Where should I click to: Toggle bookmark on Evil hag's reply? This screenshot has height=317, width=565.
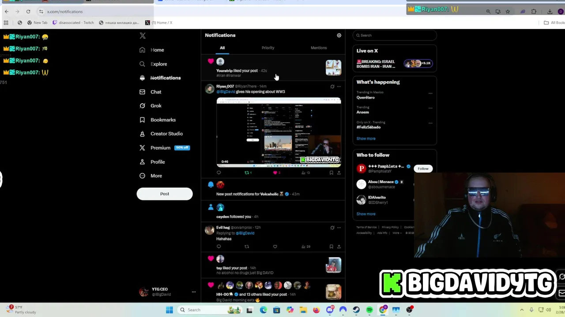331,247
